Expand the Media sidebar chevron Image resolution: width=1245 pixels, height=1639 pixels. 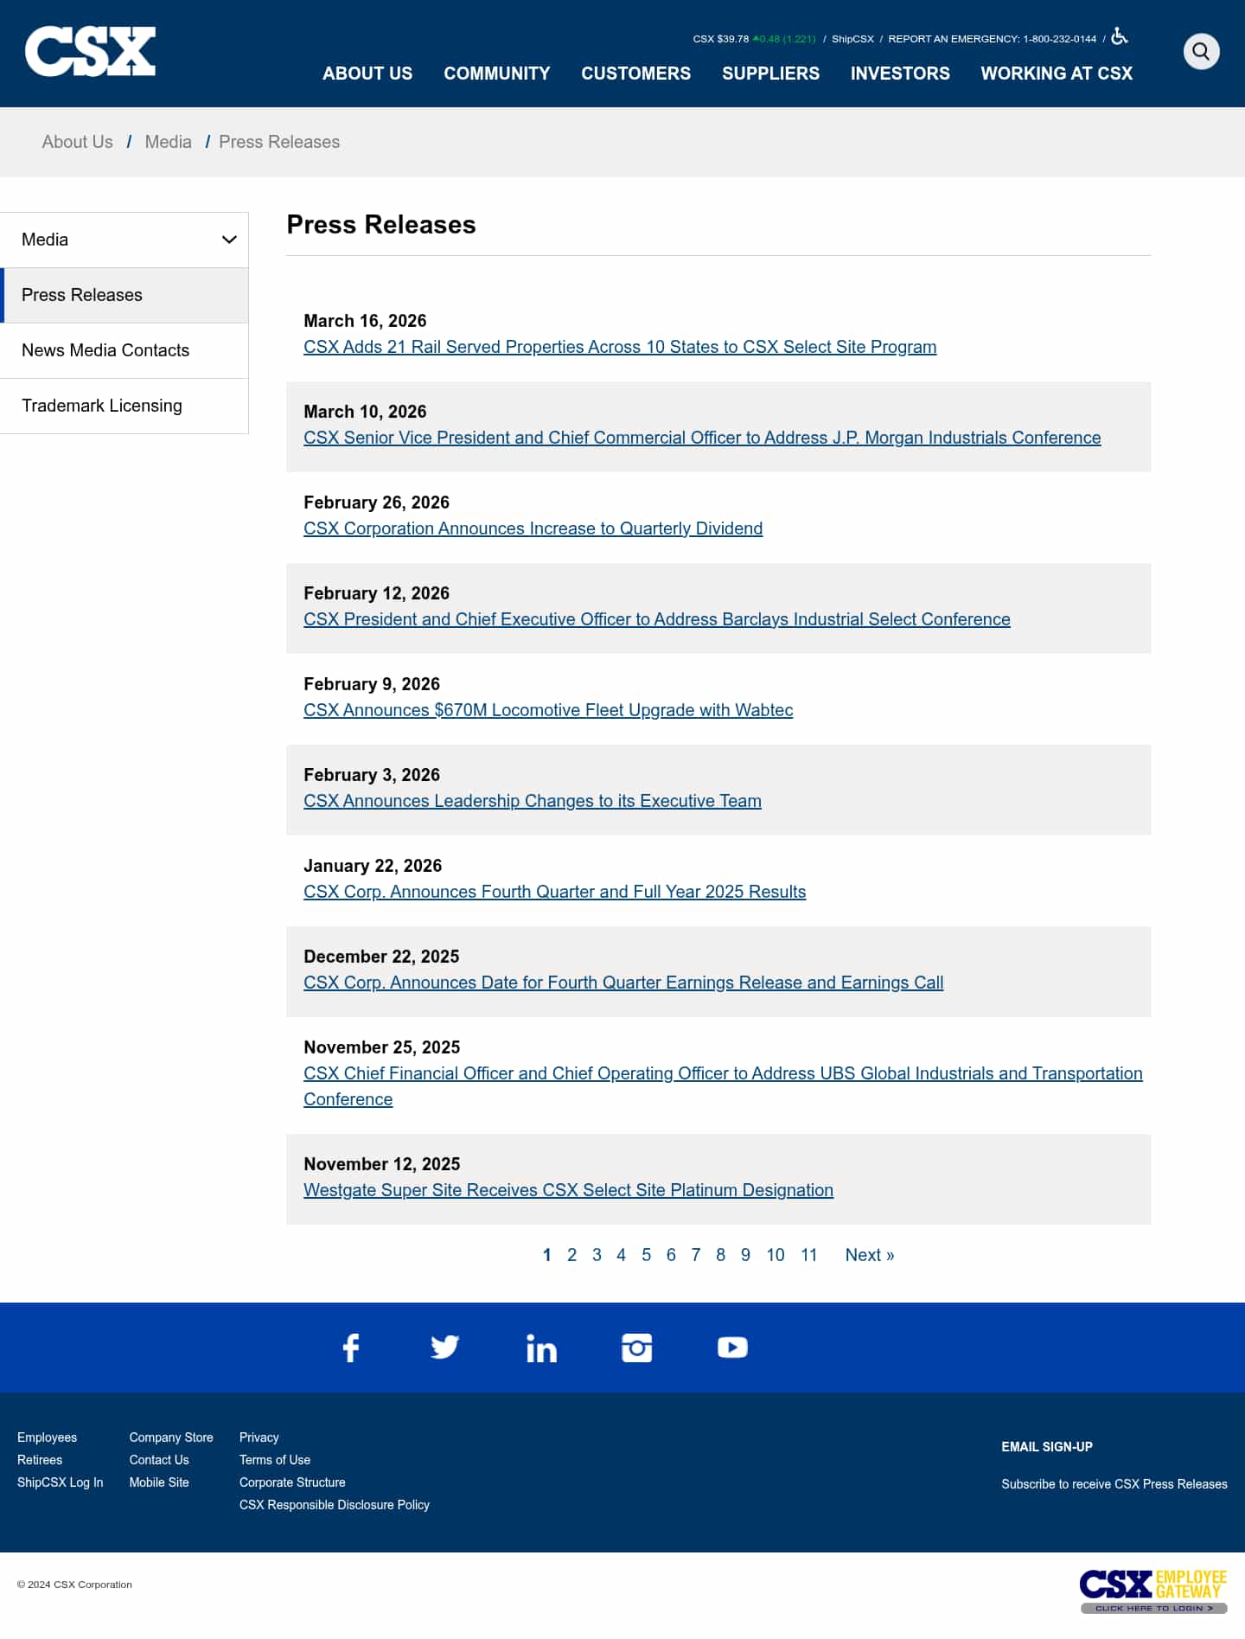point(229,240)
